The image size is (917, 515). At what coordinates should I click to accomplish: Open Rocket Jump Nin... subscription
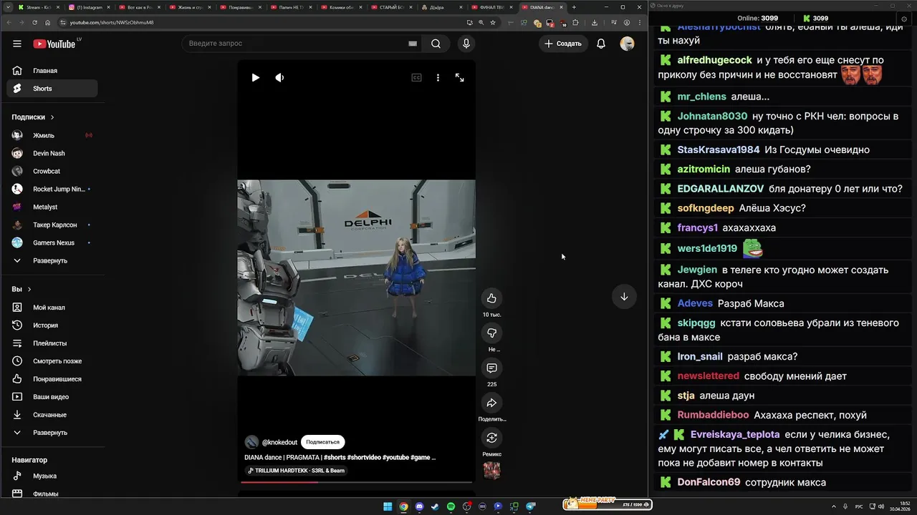click(52, 189)
